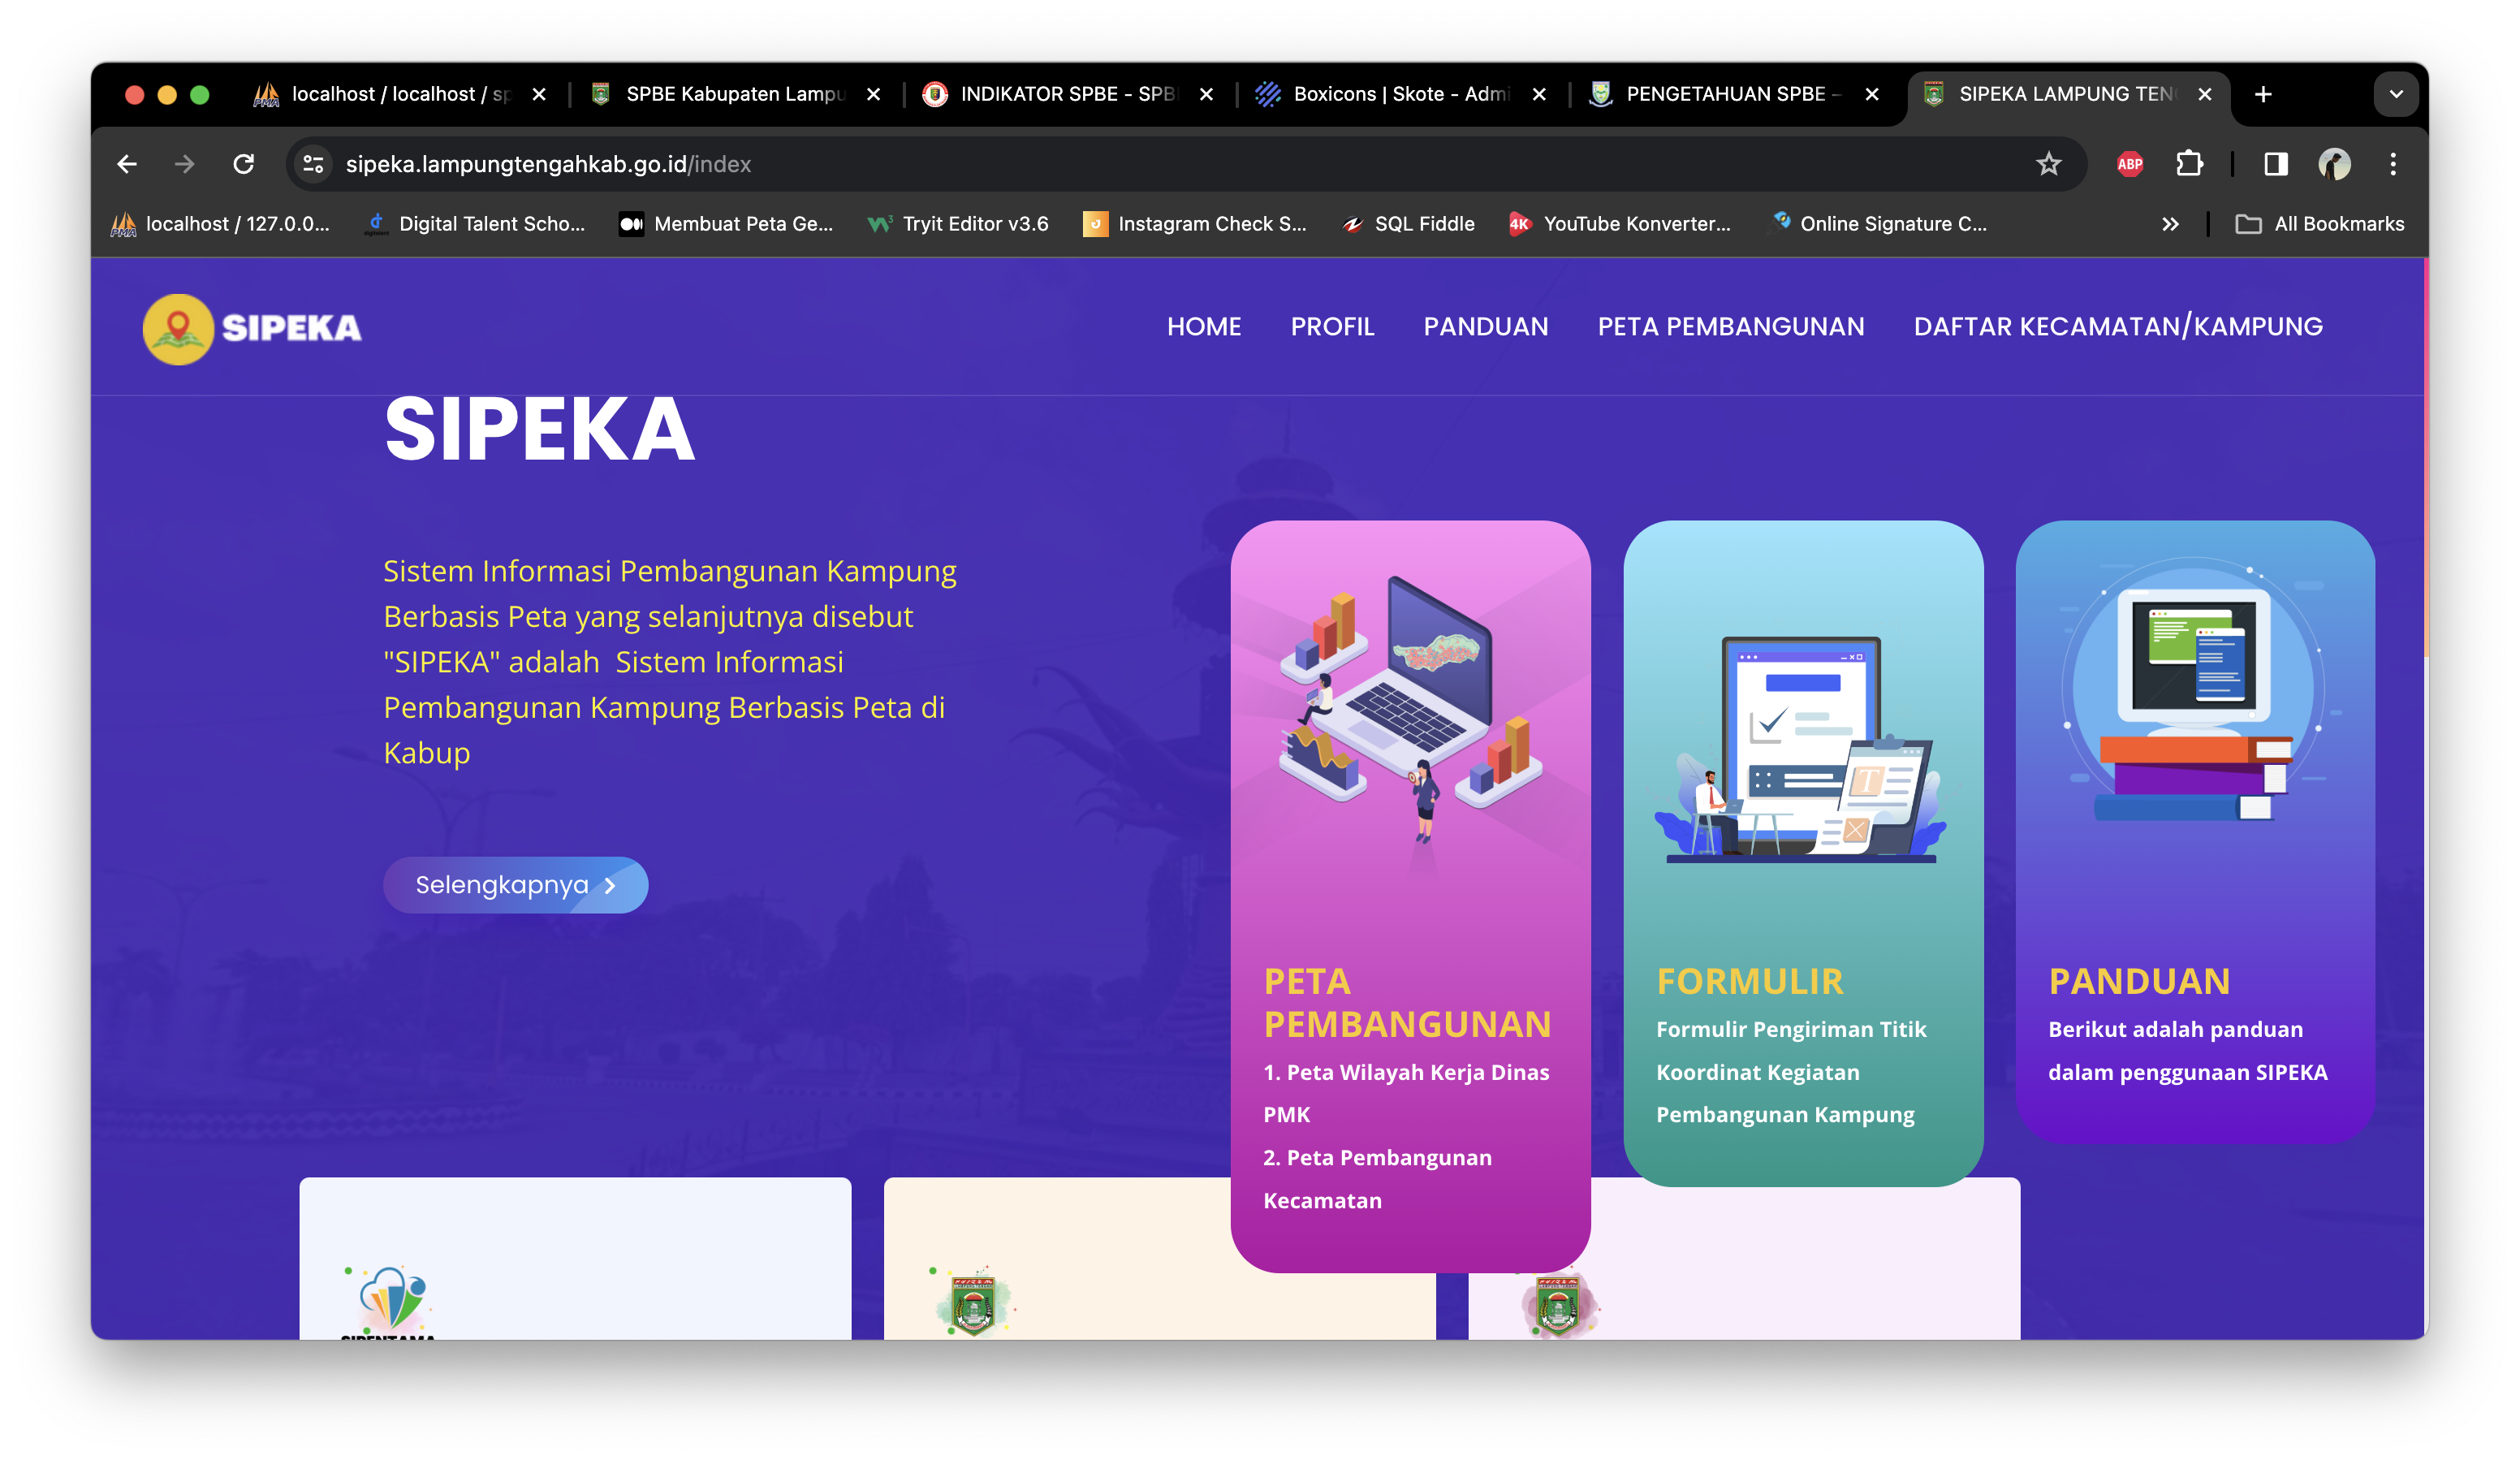This screenshot has height=1460, width=2520.
Task: Click the Selengkapnya button
Action: coord(515,885)
